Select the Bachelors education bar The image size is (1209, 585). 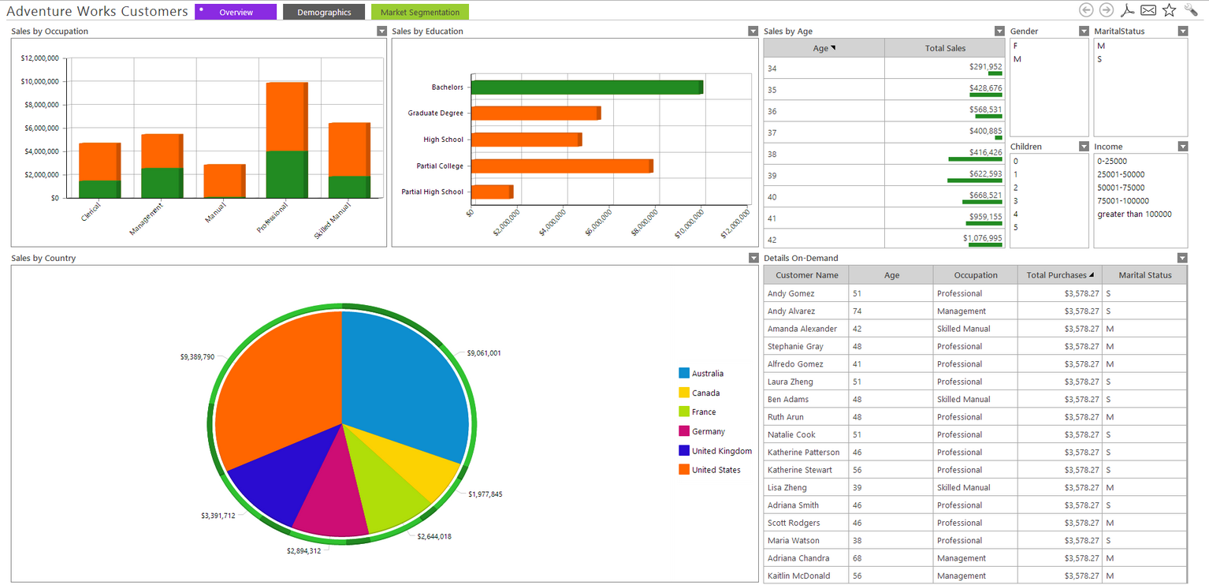coord(586,87)
